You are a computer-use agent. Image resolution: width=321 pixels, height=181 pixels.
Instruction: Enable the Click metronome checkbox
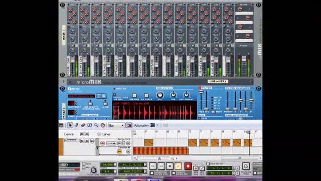tap(84, 164)
